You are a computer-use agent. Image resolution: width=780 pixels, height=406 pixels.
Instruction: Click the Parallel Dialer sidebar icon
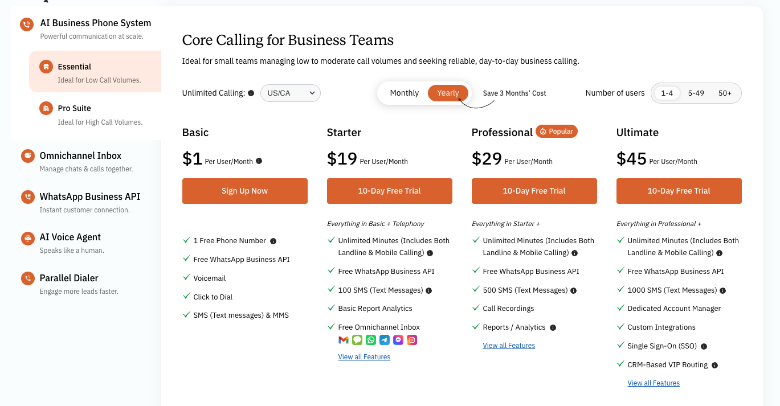(27, 278)
